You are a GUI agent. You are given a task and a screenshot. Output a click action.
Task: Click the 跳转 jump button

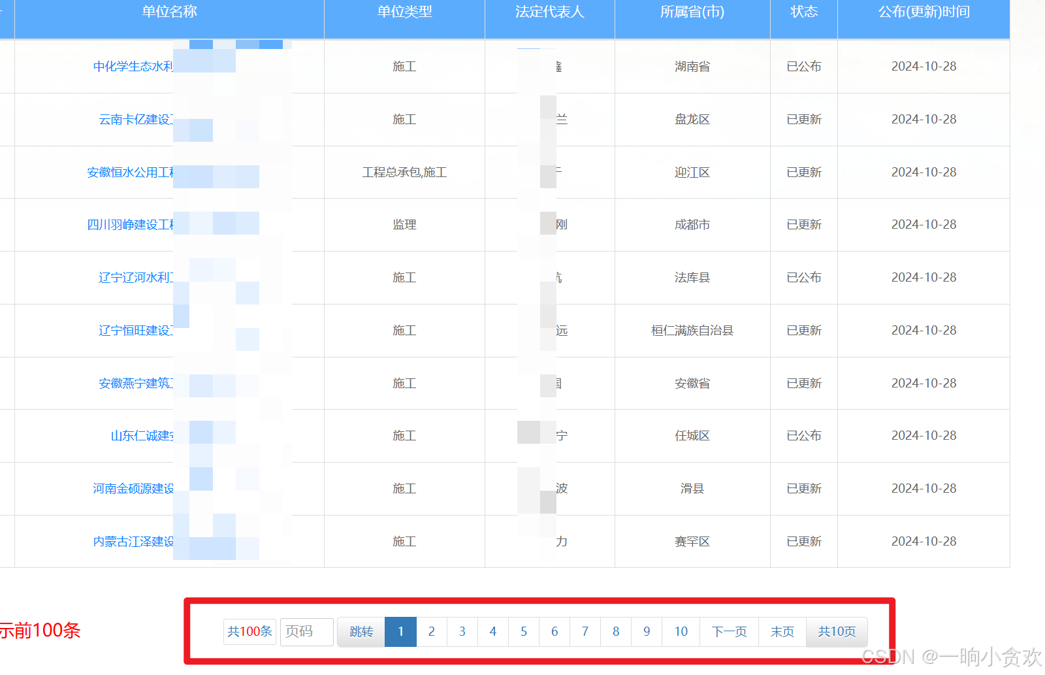pos(361,632)
